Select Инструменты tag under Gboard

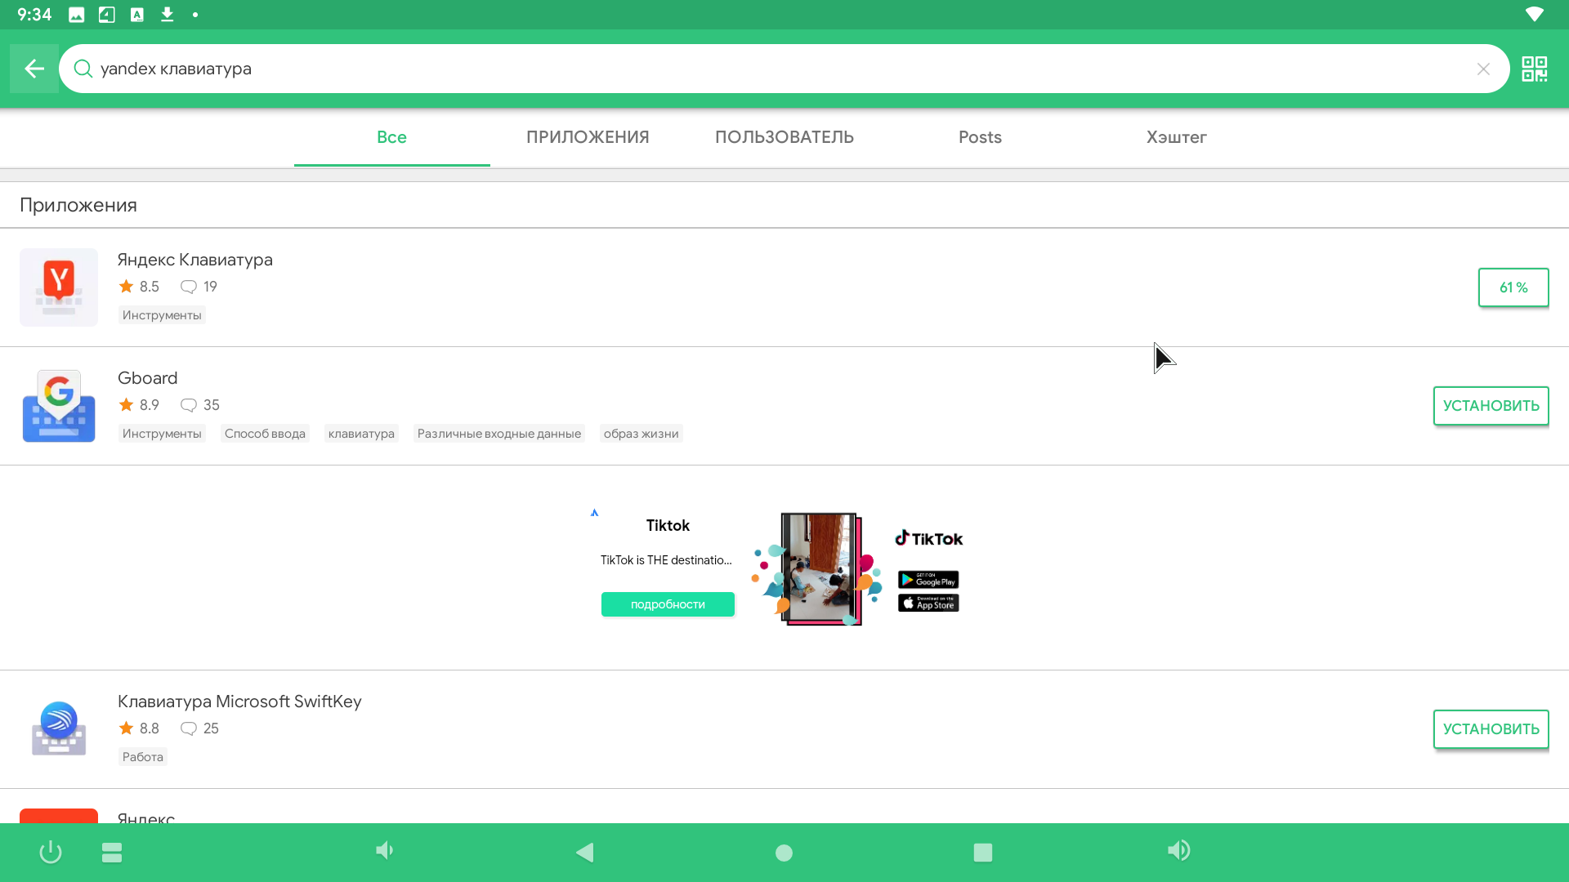click(162, 434)
